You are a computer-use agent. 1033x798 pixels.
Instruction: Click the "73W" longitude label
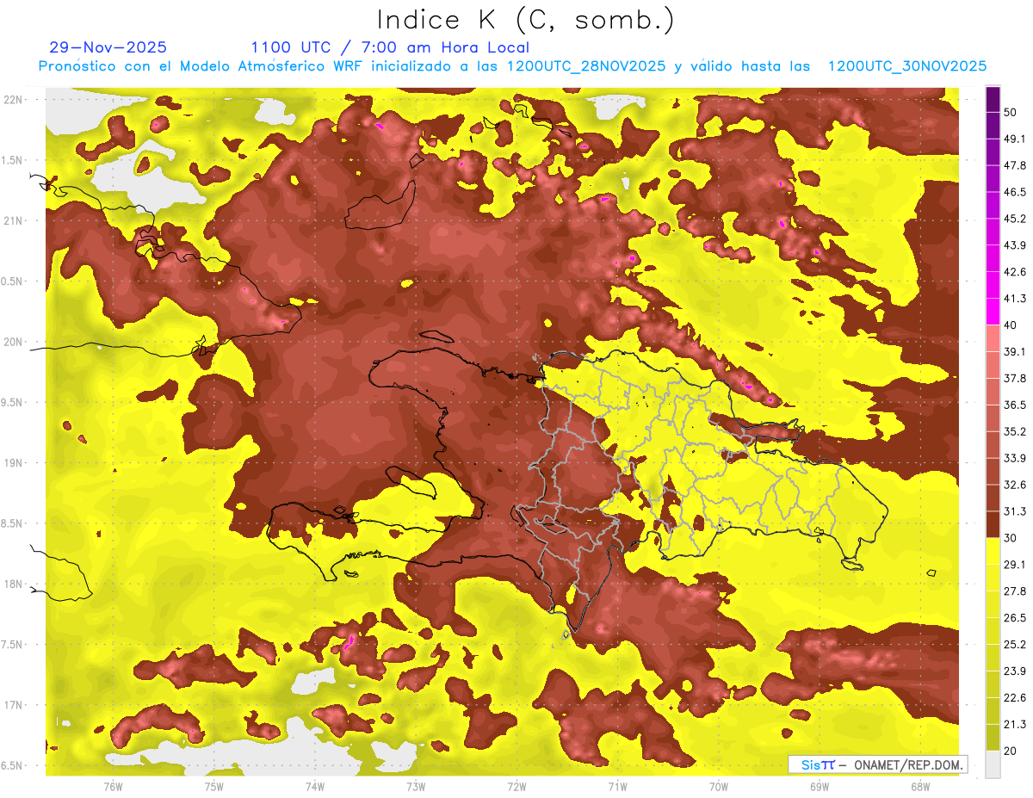click(x=416, y=786)
